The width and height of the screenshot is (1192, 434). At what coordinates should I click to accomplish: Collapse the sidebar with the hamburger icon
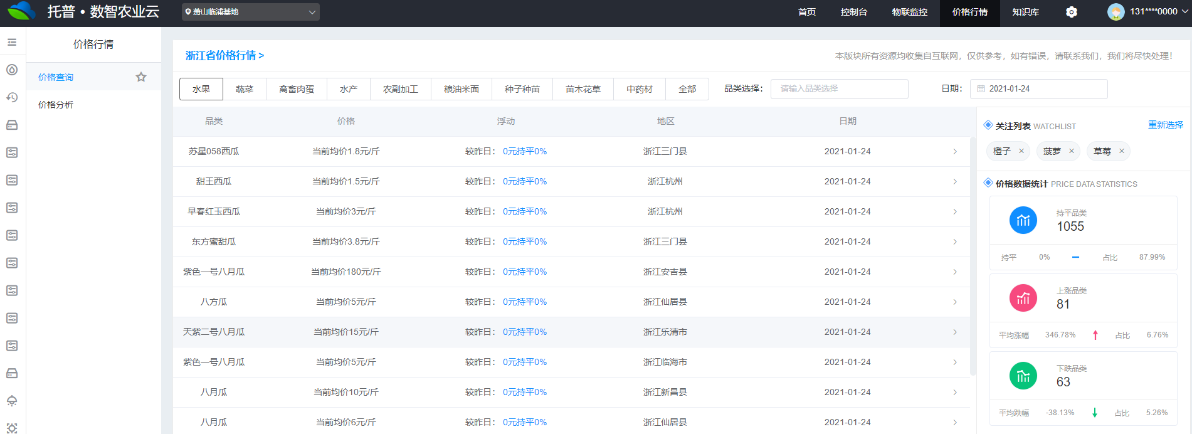tap(12, 42)
